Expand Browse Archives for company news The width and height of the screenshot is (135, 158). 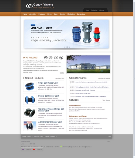tap(104, 78)
